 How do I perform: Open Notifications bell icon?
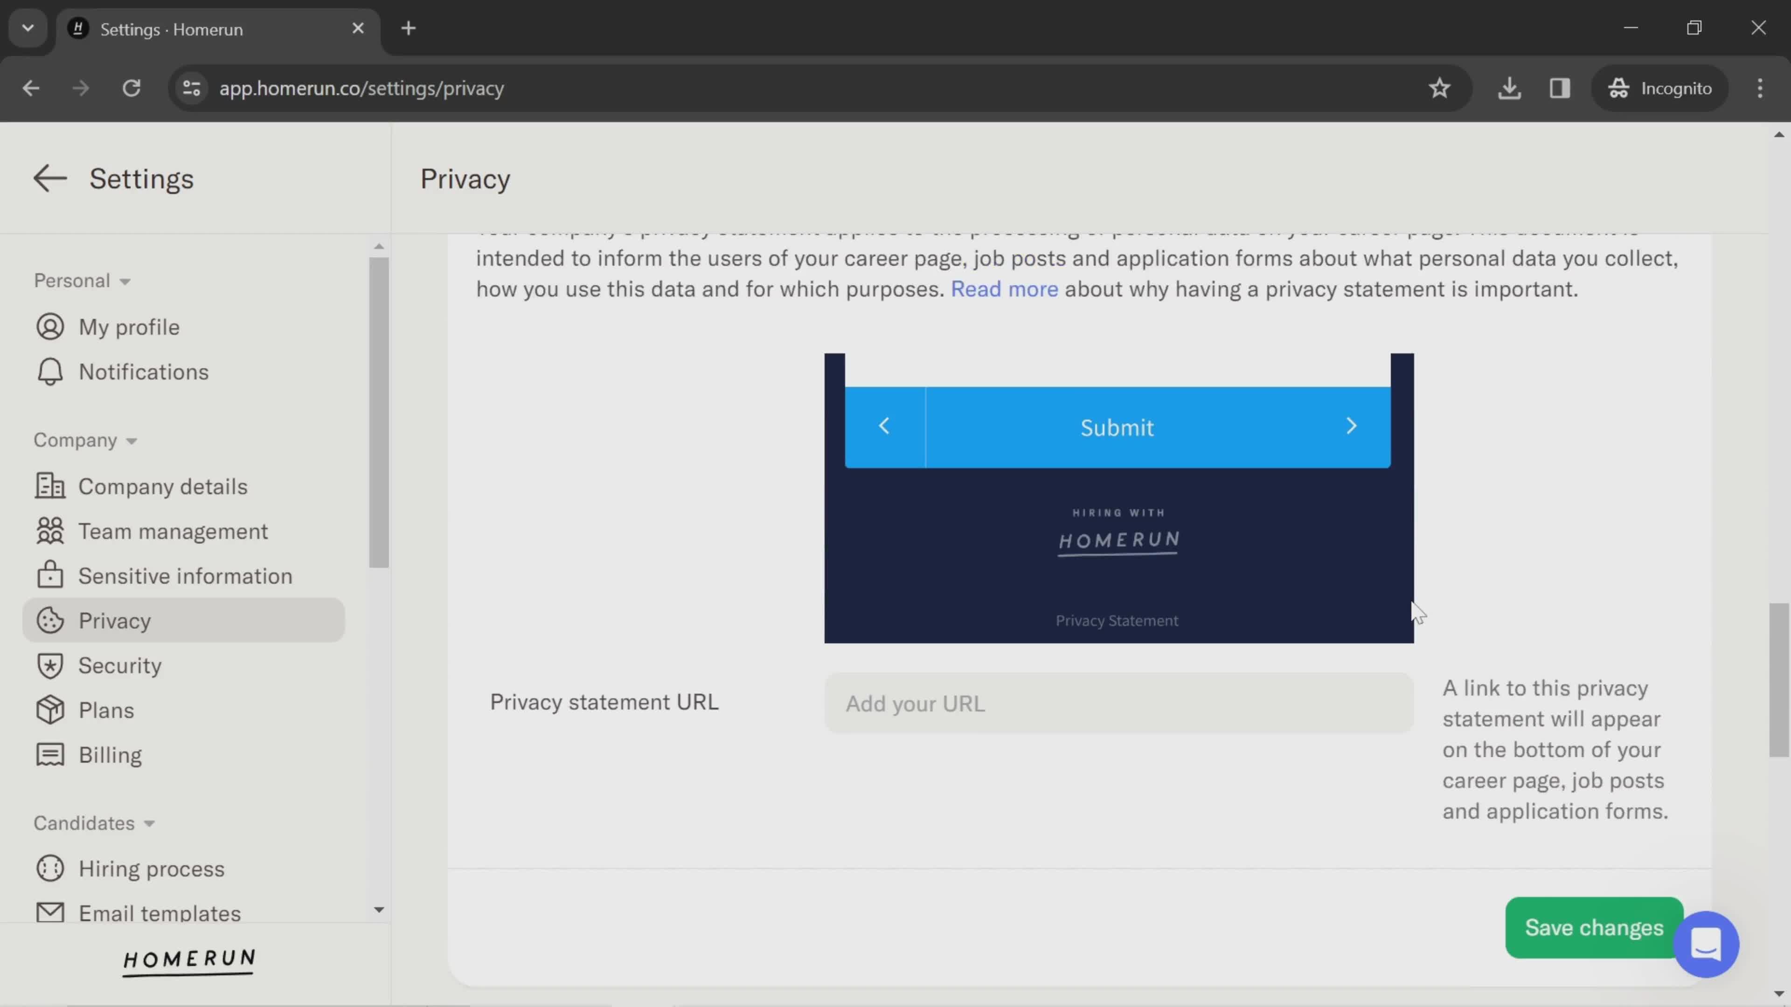(50, 372)
